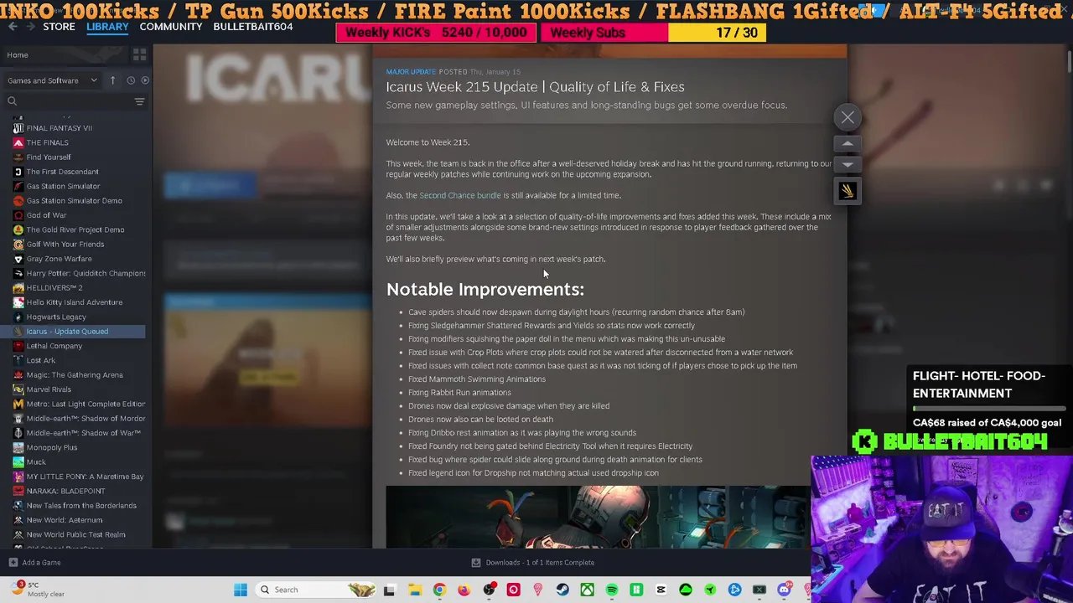Open CapCut from the taskbar
This screenshot has height=603, width=1073.
tap(661, 590)
